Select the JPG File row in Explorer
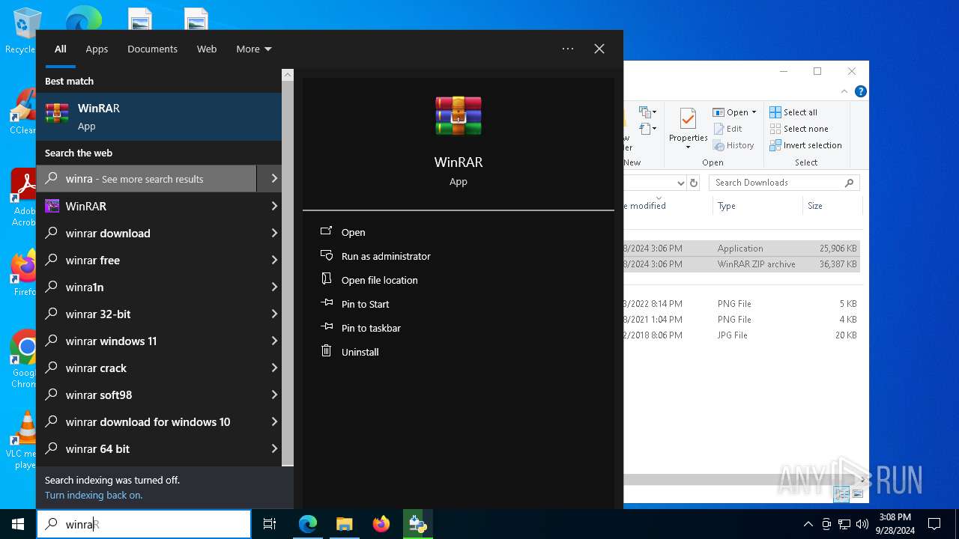This screenshot has width=959, height=539. tap(742, 335)
